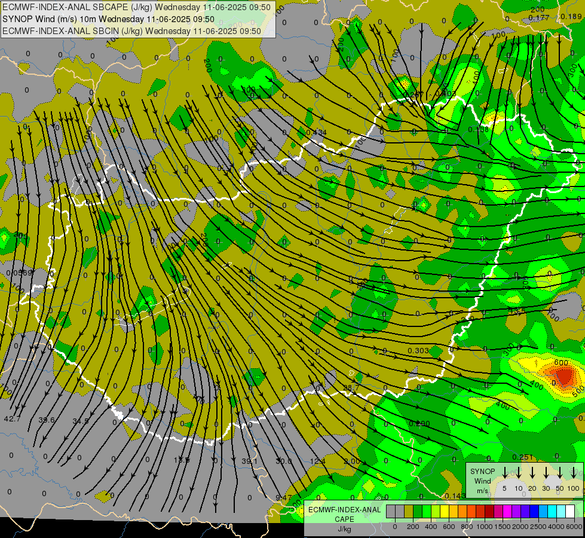
Task: Select the SYNOP Wind 10m header line
Action: (108, 19)
